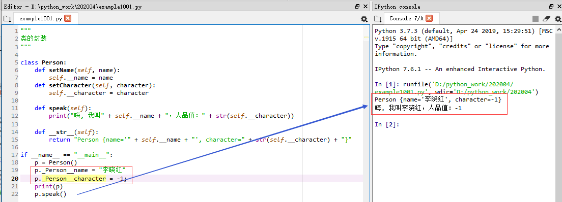Undock the Editor pane

point(357,7)
